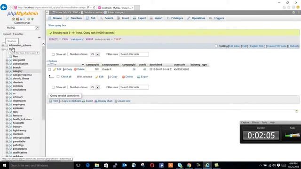Open the Insert tab
The width and height of the screenshot is (301, 169).
point(123,18)
